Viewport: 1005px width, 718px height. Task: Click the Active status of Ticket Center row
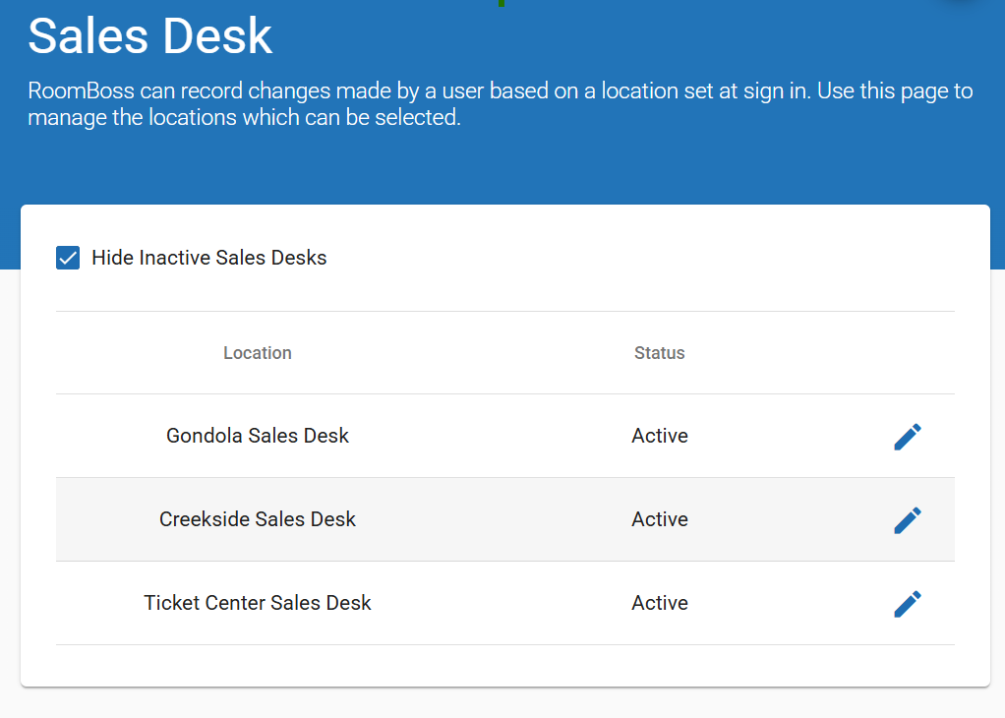click(659, 603)
